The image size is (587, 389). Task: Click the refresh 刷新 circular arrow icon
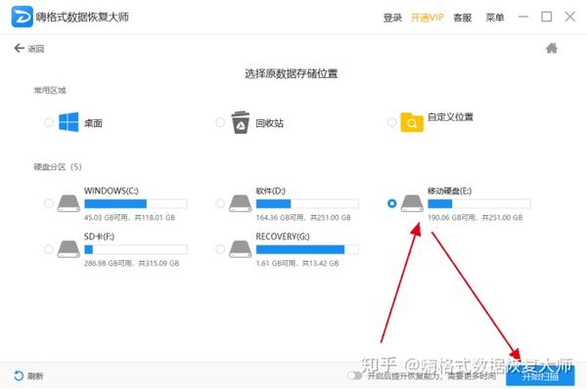19,375
